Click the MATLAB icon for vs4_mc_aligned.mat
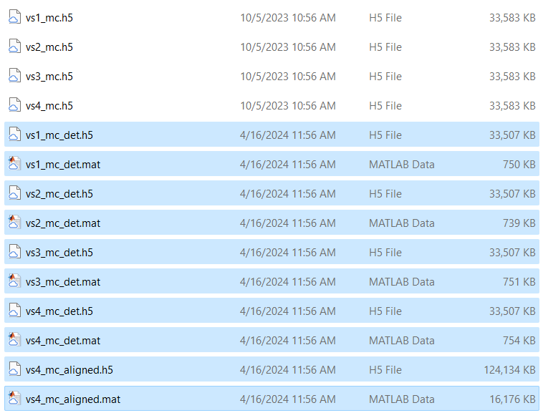Image resolution: width=543 pixels, height=413 pixels. (x=14, y=399)
